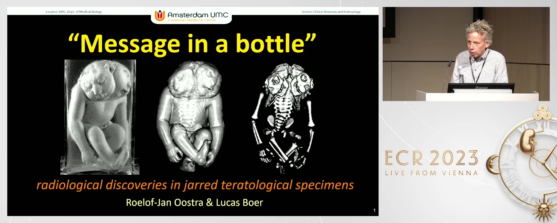Click the ECR 2023 logo text
The image size is (557, 223).
431,158
